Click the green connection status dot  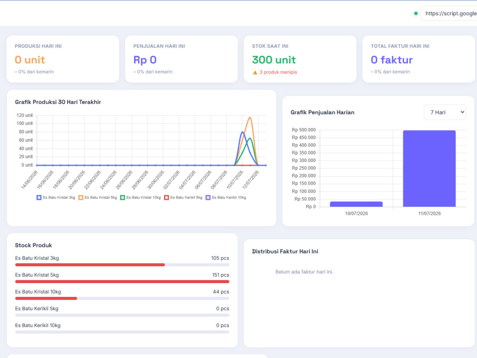click(415, 13)
